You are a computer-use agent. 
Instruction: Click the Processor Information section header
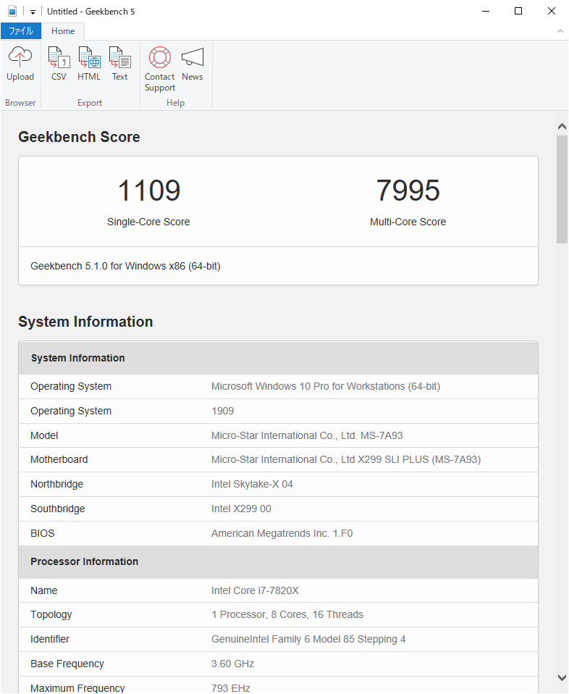pyautogui.click(x=278, y=561)
